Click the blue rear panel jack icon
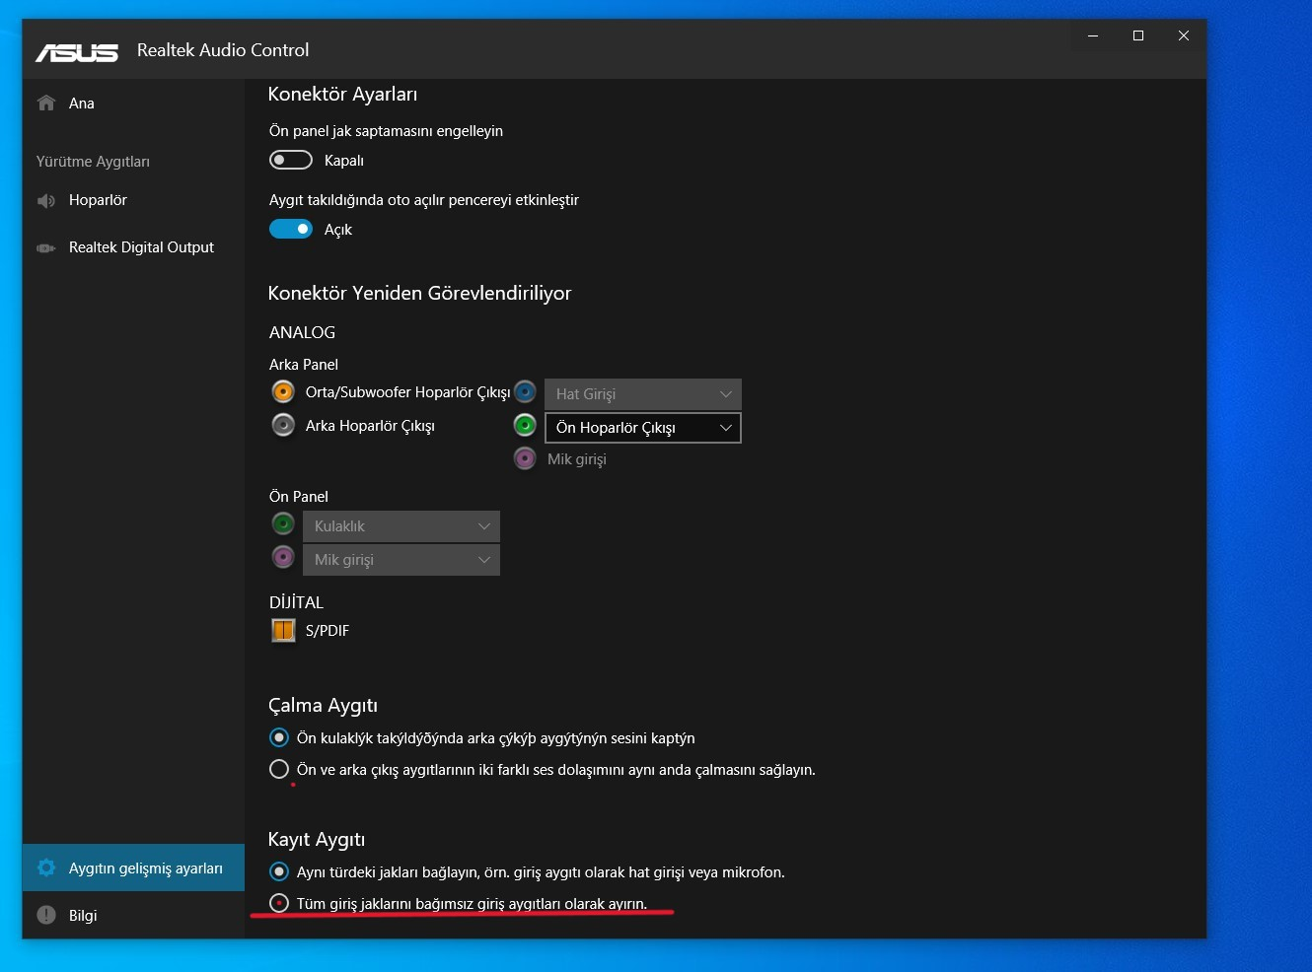This screenshot has height=972, width=1312. point(525,391)
